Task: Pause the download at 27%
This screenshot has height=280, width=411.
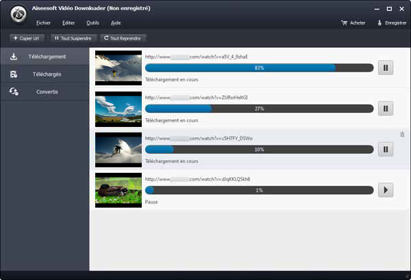Action: click(386, 109)
